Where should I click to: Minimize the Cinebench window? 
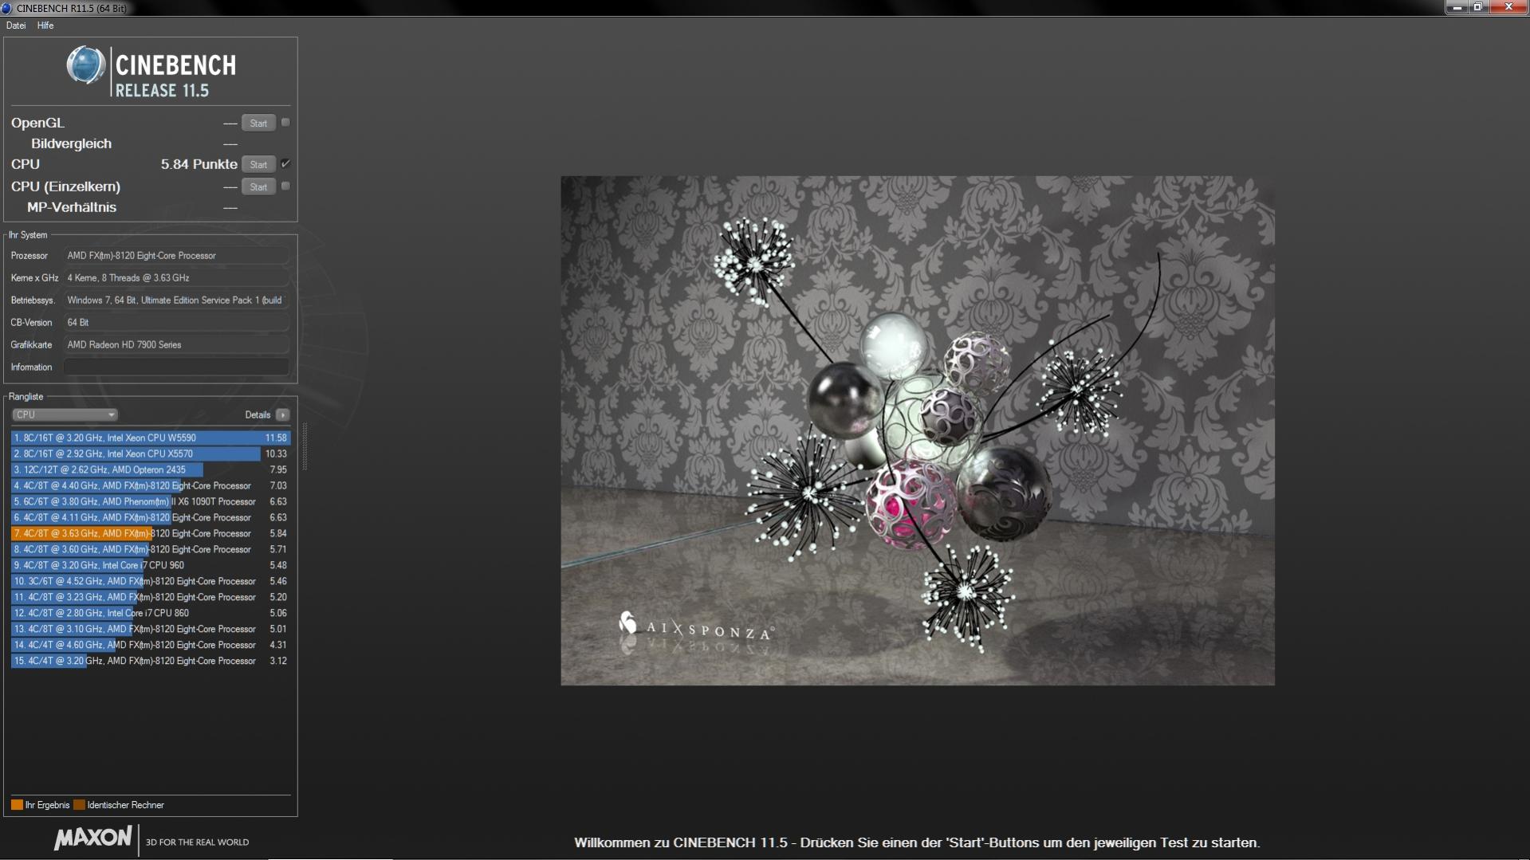tap(1457, 7)
